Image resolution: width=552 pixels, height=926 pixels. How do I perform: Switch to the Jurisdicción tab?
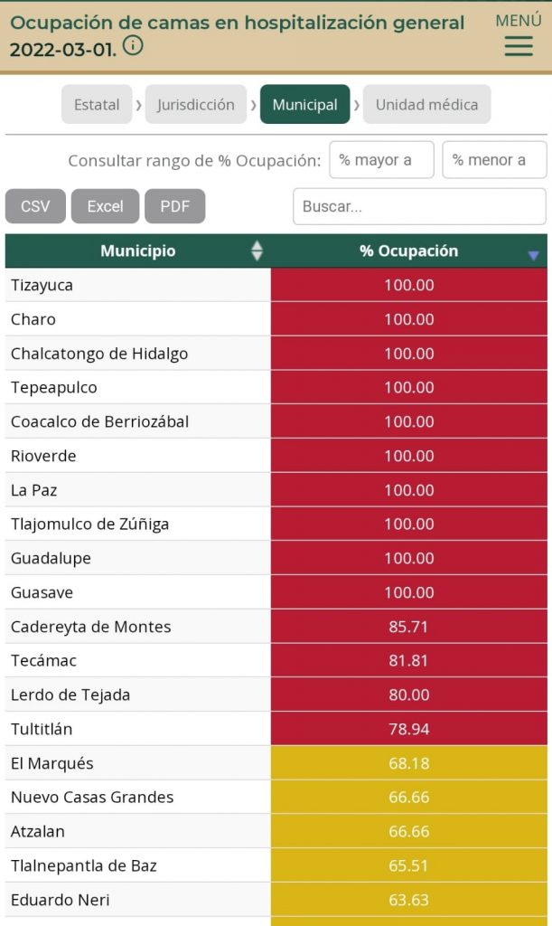pyautogui.click(x=195, y=105)
